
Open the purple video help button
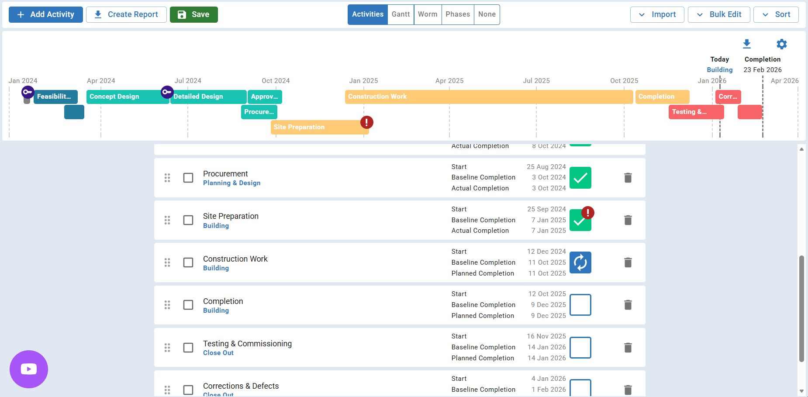pyautogui.click(x=29, y=369)
